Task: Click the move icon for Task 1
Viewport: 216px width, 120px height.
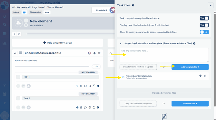Action: coord(77,86)
